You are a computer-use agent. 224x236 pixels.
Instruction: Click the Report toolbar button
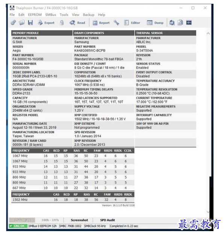coord(101,23)
